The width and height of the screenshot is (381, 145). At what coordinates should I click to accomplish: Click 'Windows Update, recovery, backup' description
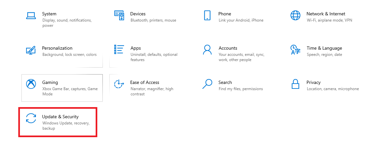[66, 126]
